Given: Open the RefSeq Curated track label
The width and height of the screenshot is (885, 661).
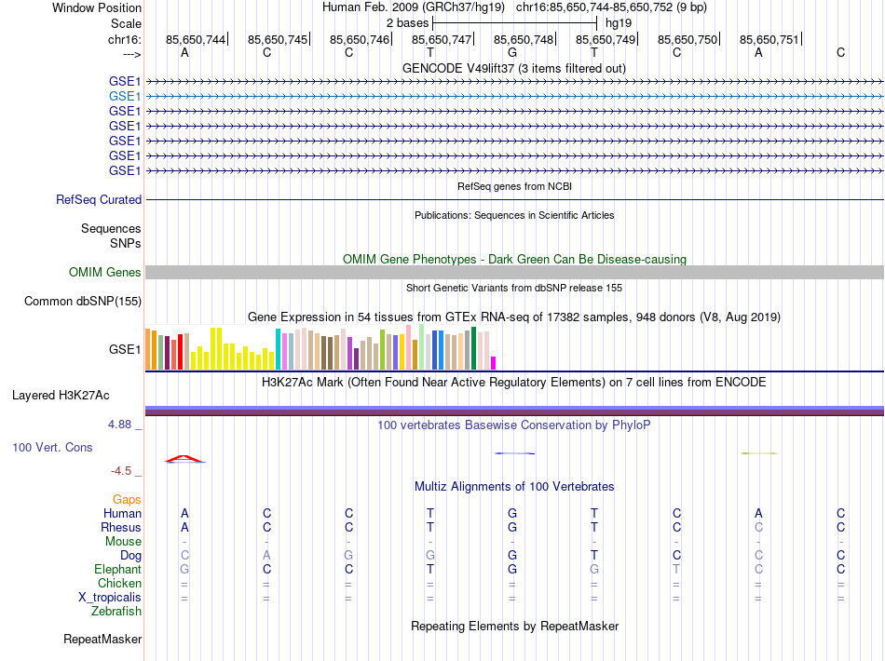Looking at the screenshot, I should [99, 199].
